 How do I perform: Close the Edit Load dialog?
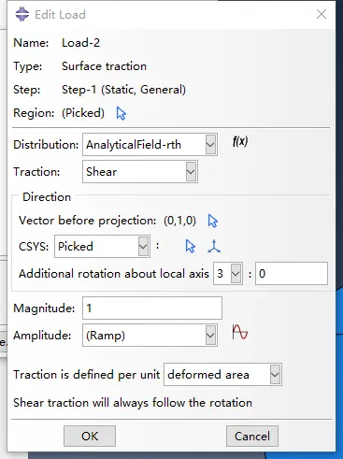[322, 14]
